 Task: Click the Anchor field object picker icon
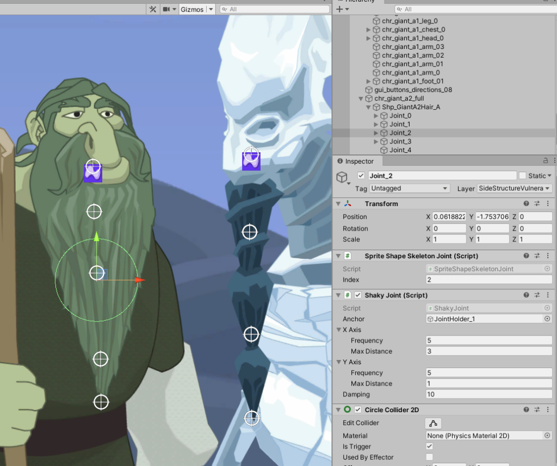pyautogui.click(x=547, y=319)
